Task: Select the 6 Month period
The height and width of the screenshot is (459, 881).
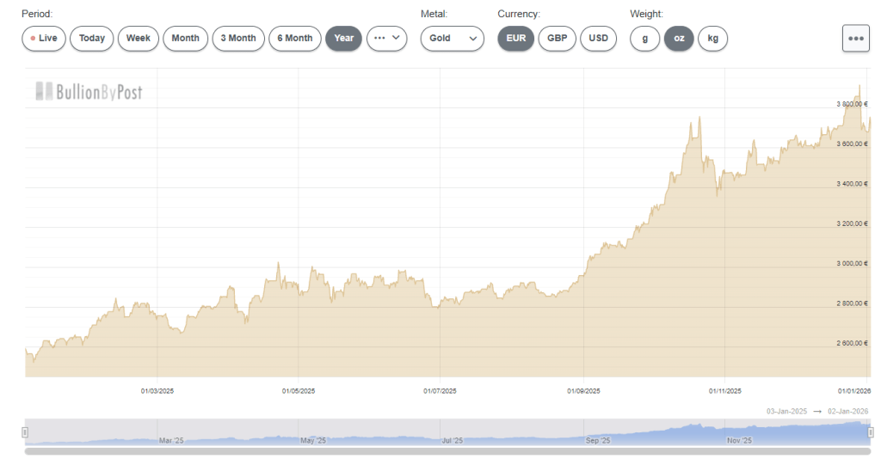Action: click(295, 39)
